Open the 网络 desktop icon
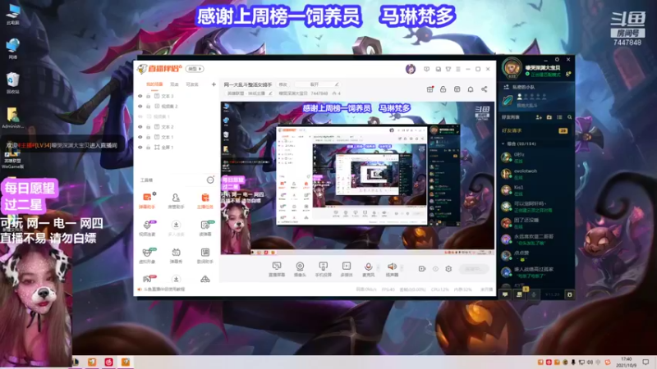The height and width of the screenshot is (369, 657). point(13,48)
